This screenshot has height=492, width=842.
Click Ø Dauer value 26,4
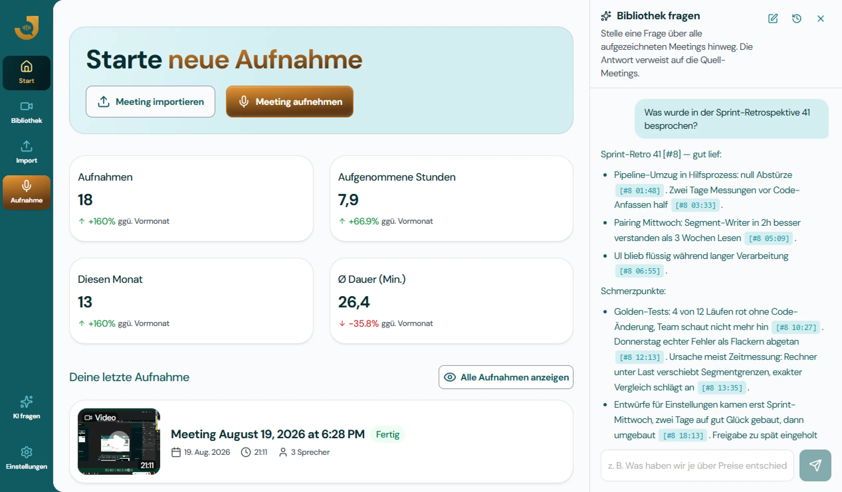354,302
